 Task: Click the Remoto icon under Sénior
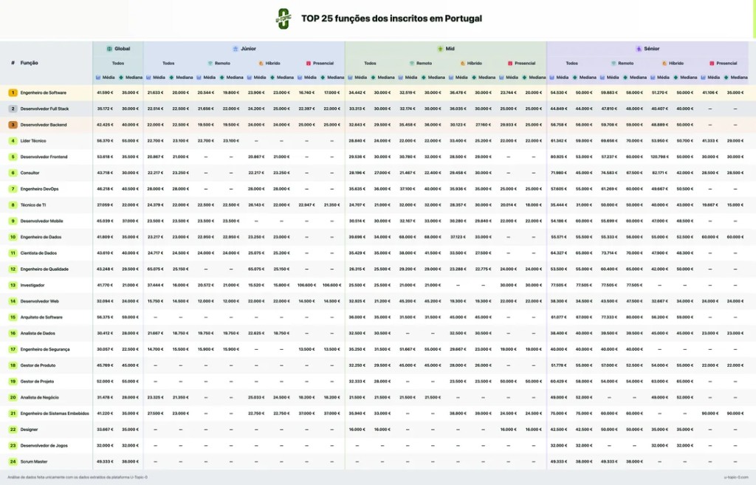(614, 63)
